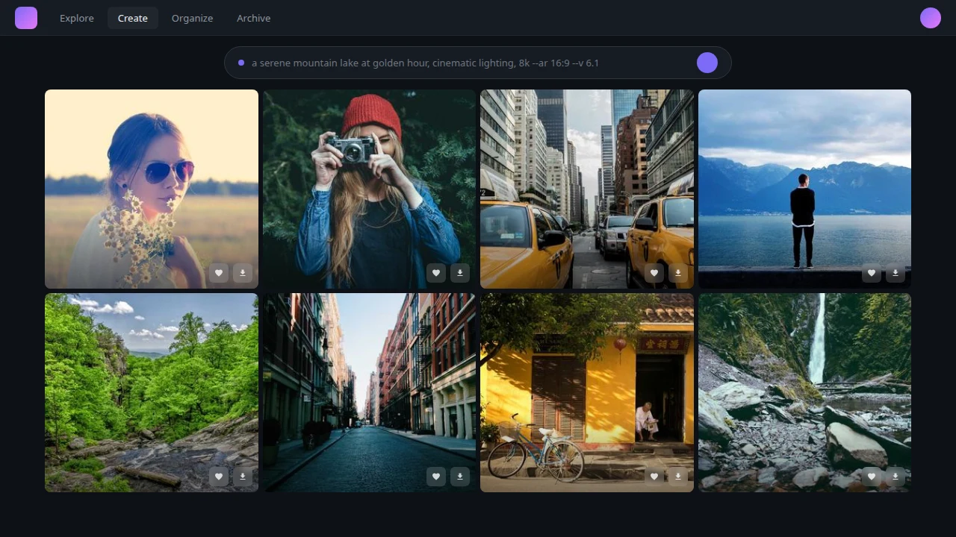Click inside the prompt input field

(448, 63)
